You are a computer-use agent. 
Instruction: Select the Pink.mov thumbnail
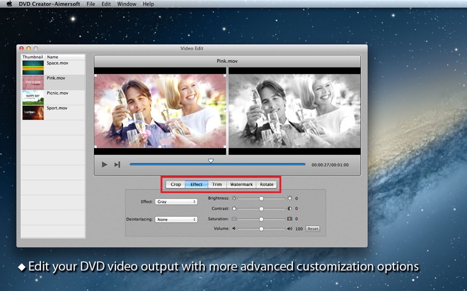(33, 83)
